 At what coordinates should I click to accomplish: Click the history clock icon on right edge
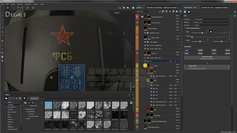pos(235,12)
